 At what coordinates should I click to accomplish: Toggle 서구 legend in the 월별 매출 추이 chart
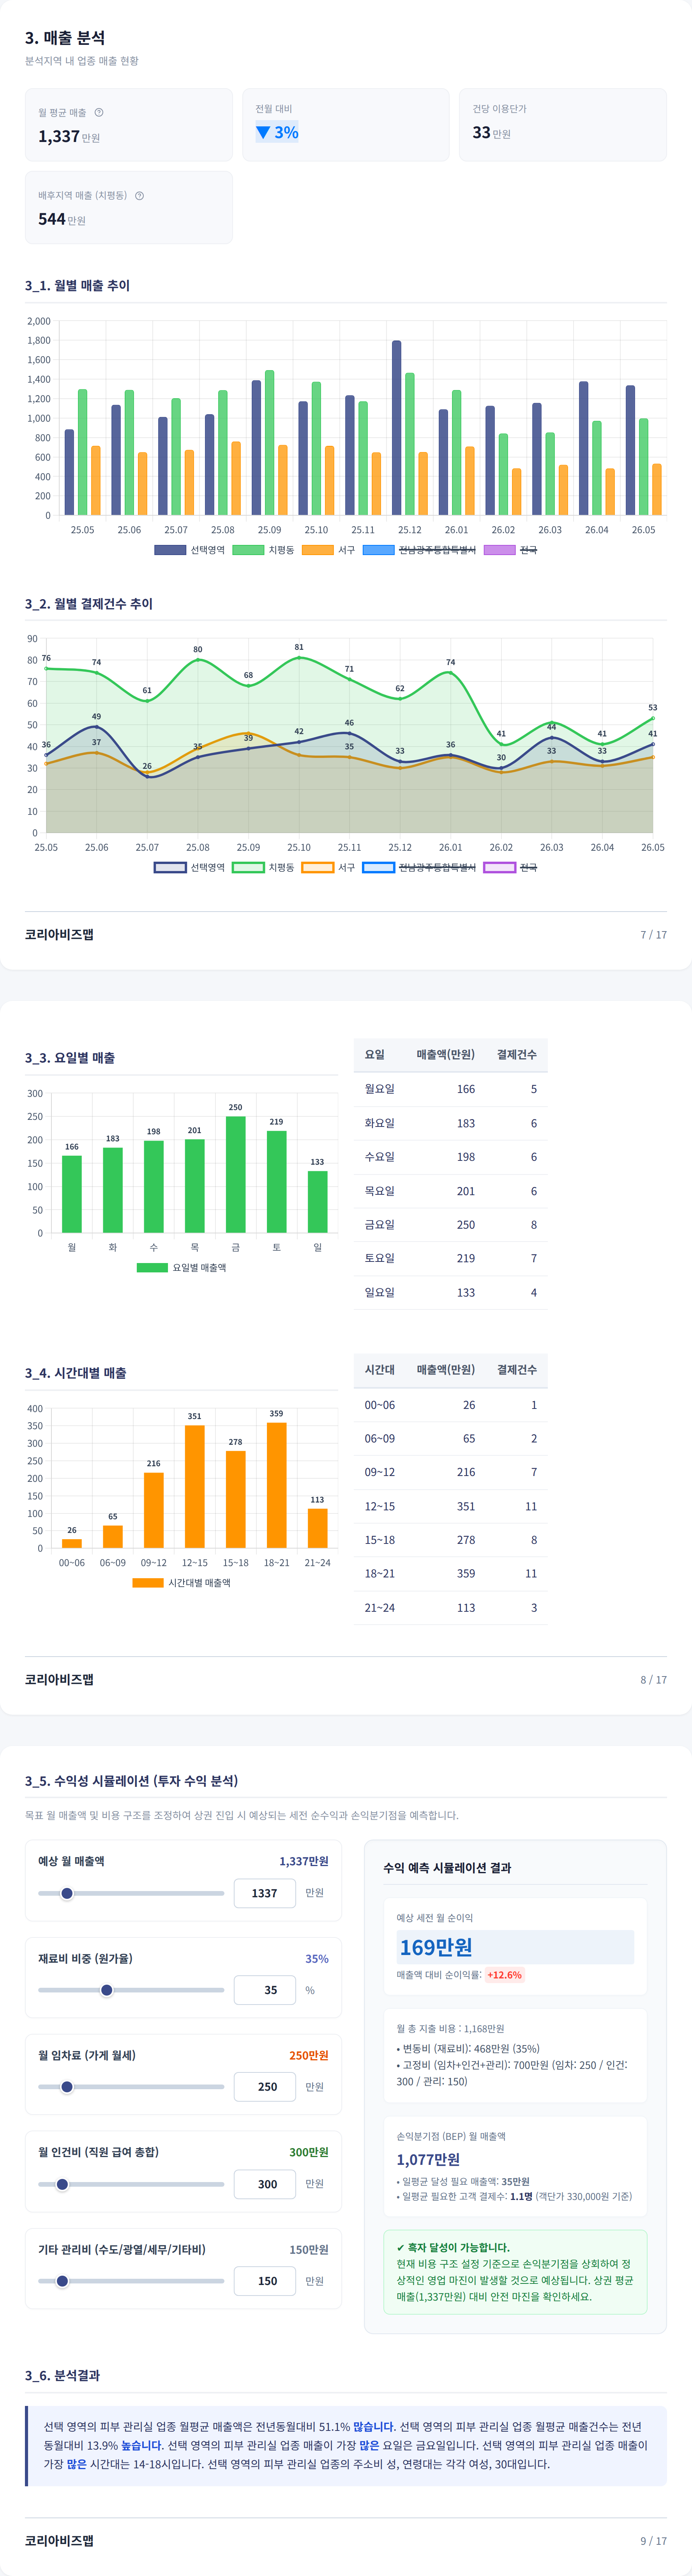pyautogui.click(x=328, y=550)
